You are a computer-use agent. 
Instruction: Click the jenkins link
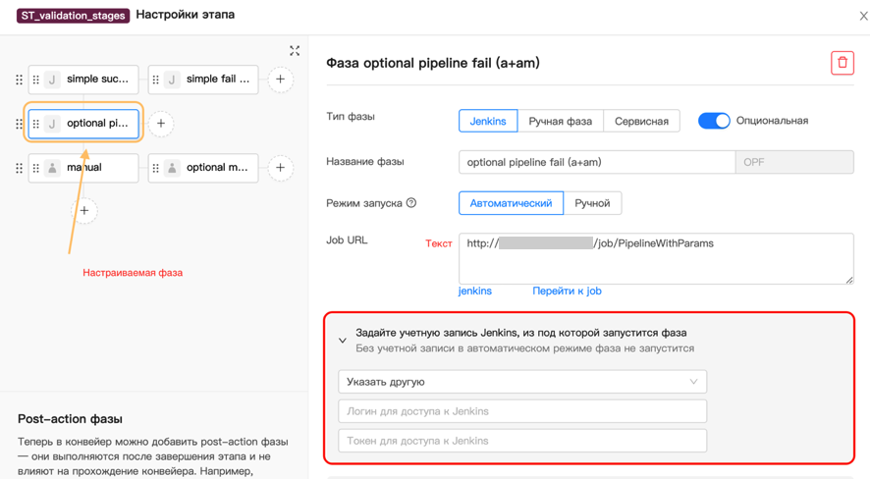click(x=475, y=292)
